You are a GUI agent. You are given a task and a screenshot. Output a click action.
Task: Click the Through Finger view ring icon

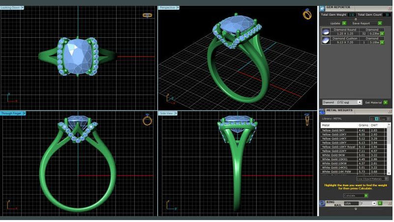click(147, 120)
